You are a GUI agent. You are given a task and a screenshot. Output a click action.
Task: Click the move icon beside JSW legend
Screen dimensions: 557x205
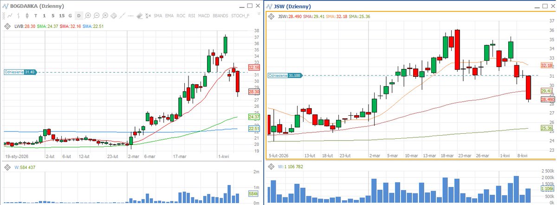point(272,17)
